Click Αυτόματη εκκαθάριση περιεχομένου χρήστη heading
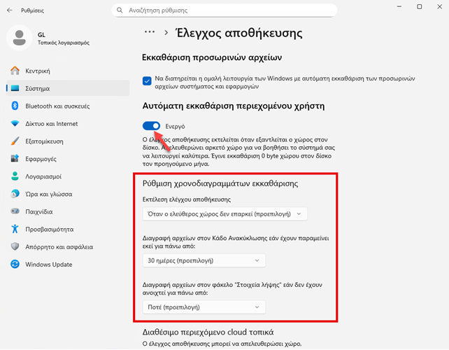 234,106
